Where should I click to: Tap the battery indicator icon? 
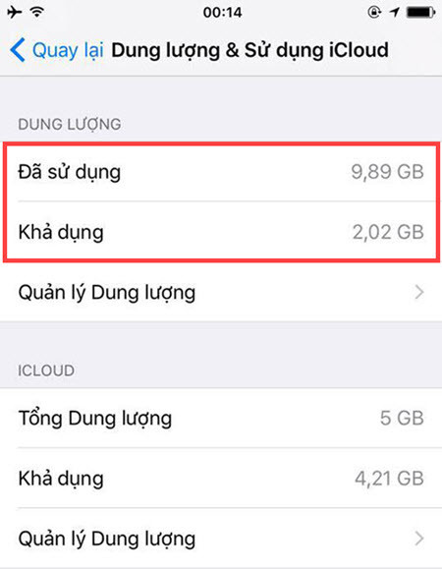(420, 13)
